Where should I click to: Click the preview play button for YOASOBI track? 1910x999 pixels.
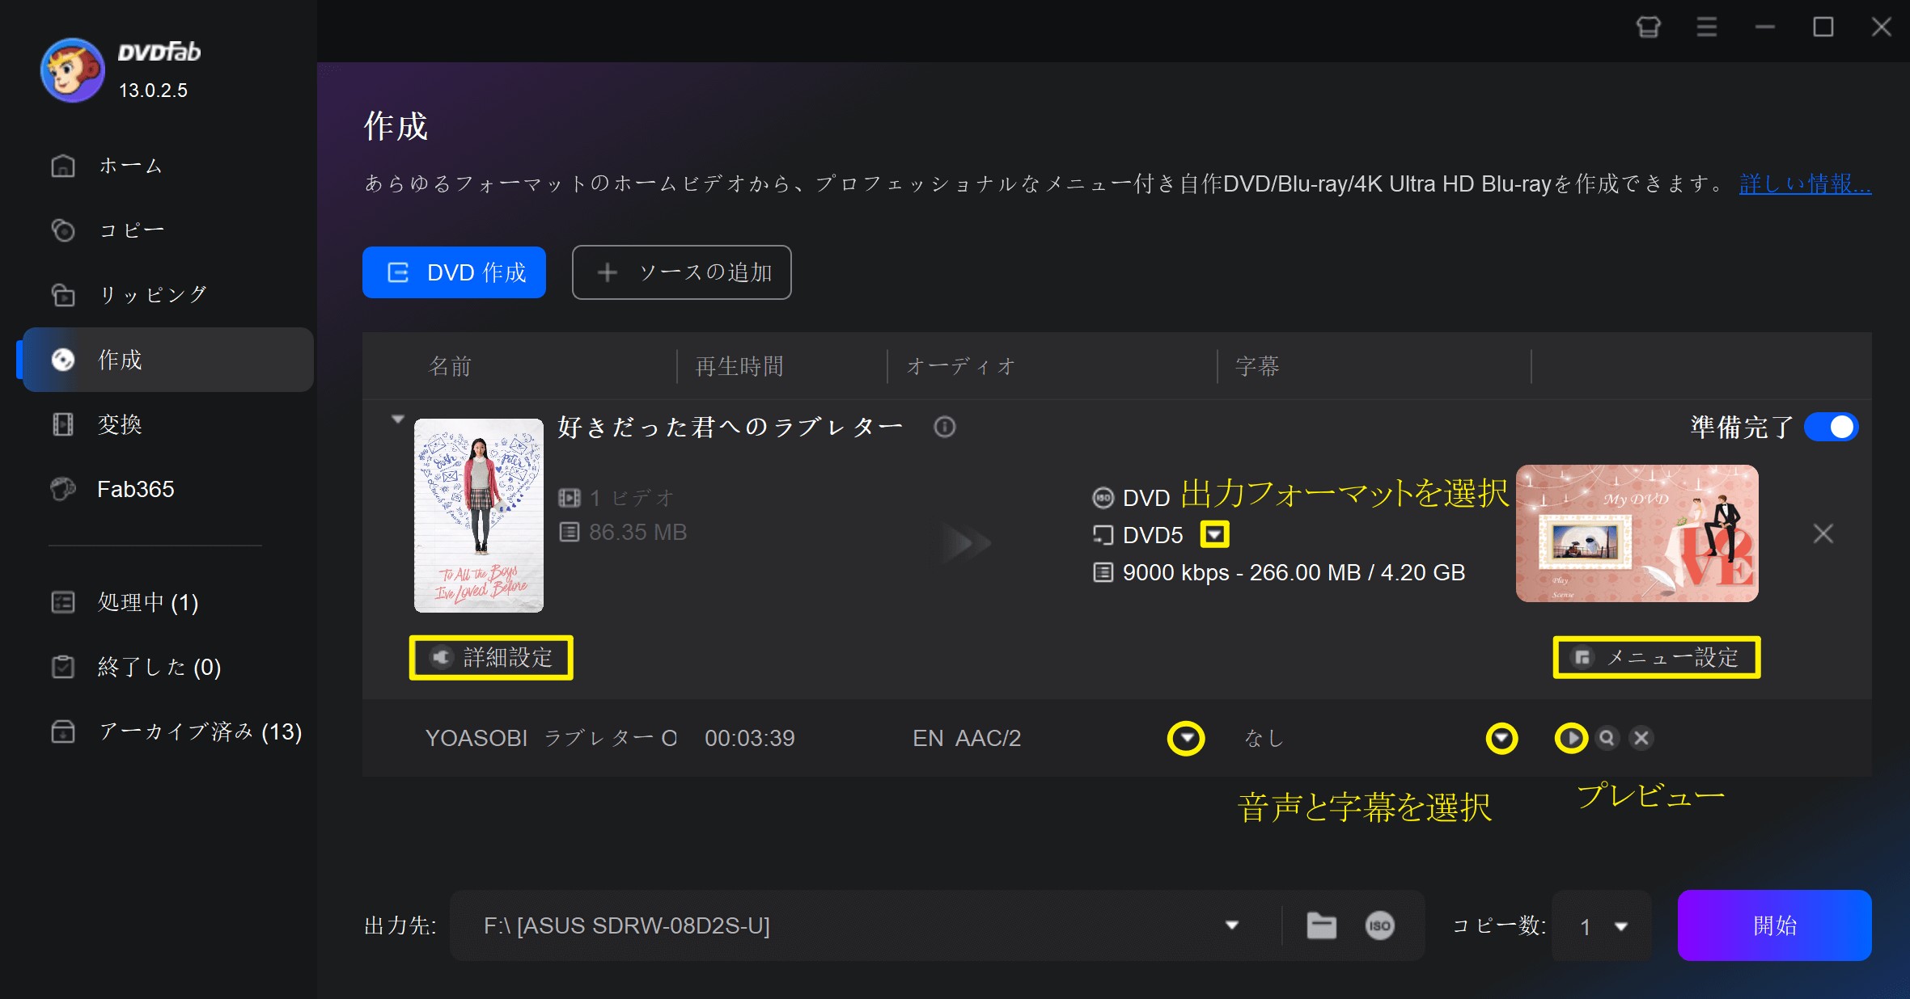[x=1571, y=738]
